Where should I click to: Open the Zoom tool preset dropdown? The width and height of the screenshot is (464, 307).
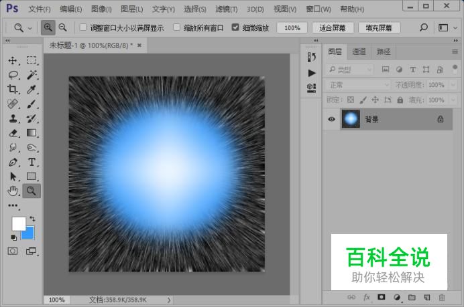pyautogui.click(x=30, y=28)
